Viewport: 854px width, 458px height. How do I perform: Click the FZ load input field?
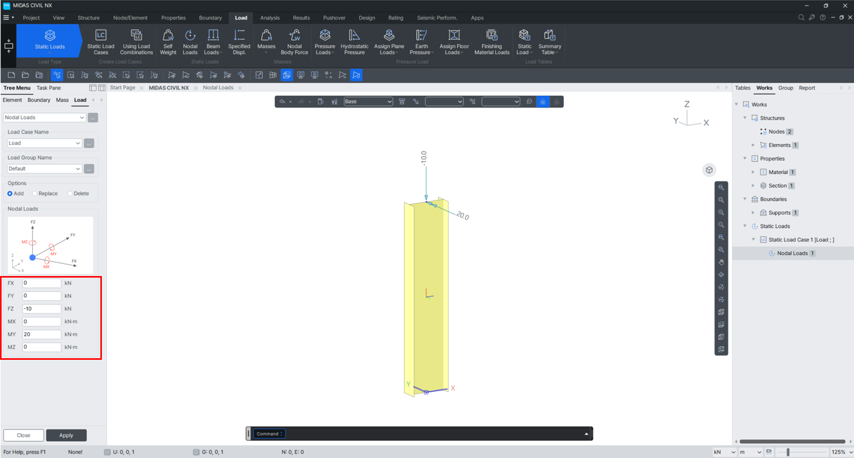click(x=41, y=309)
